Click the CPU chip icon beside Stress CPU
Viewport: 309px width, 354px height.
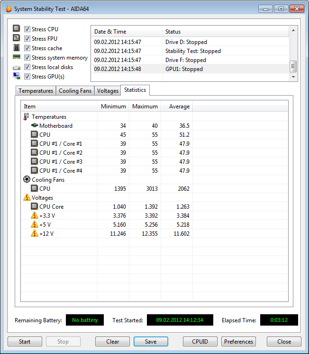pos(16,28)
